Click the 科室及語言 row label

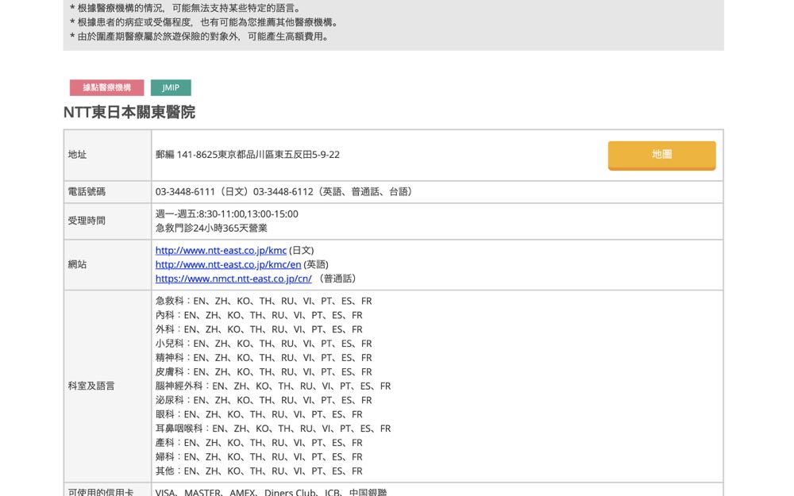point(91,386)
